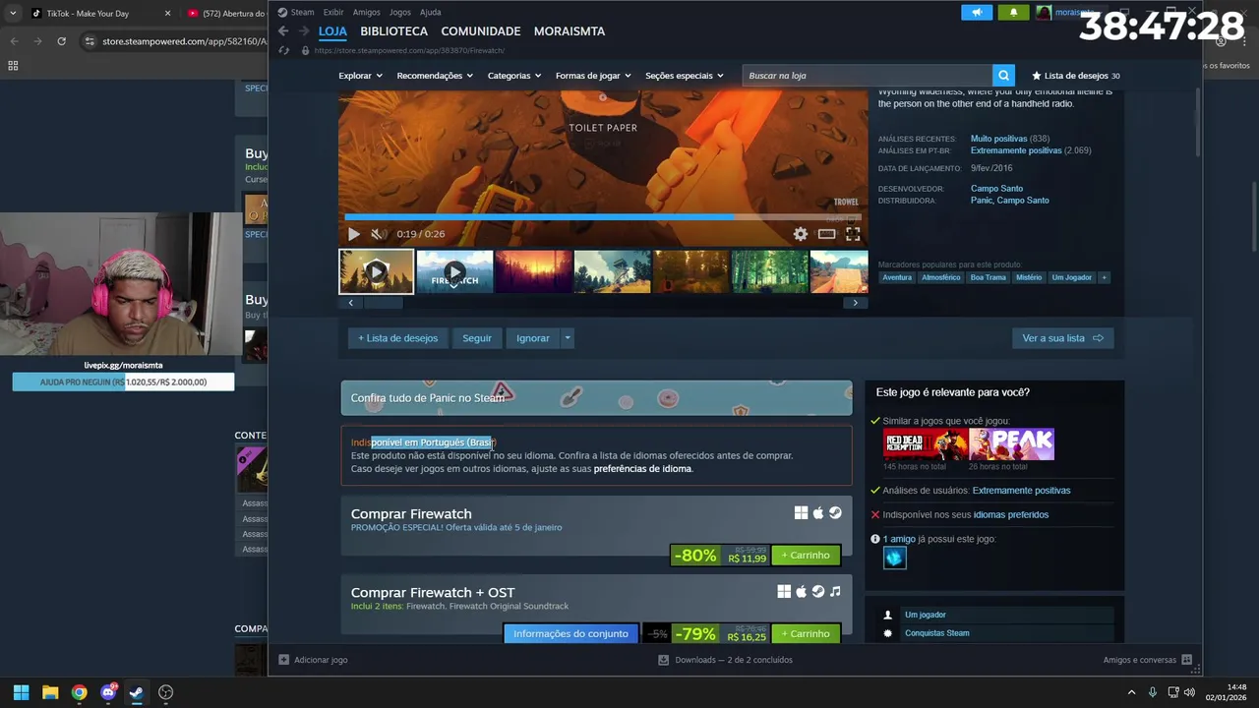Enter fullscreen for the trailer video
This screenshot has width=1259, height=708.
pyautogui.click(x=853, y=234)
